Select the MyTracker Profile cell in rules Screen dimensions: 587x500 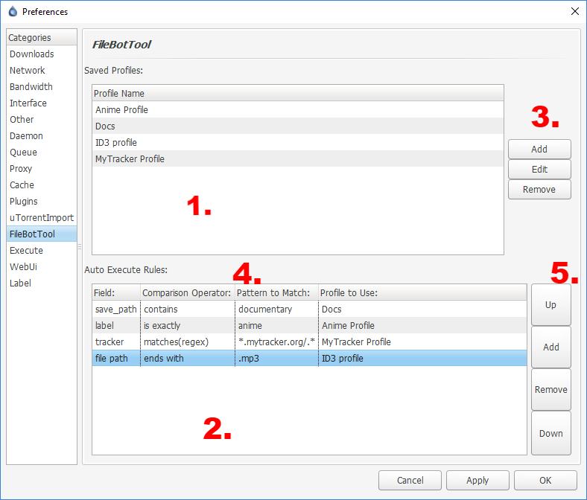point(422,342)
